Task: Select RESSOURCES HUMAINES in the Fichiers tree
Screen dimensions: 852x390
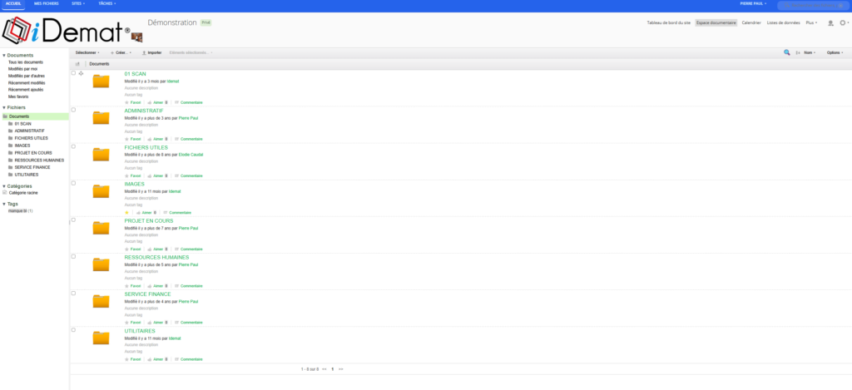Action: click(x=39, y=160)
